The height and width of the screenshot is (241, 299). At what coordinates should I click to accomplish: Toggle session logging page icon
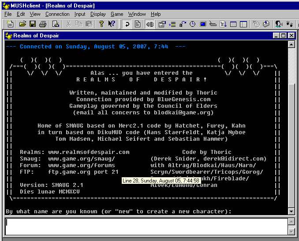[x=138, y=24]
